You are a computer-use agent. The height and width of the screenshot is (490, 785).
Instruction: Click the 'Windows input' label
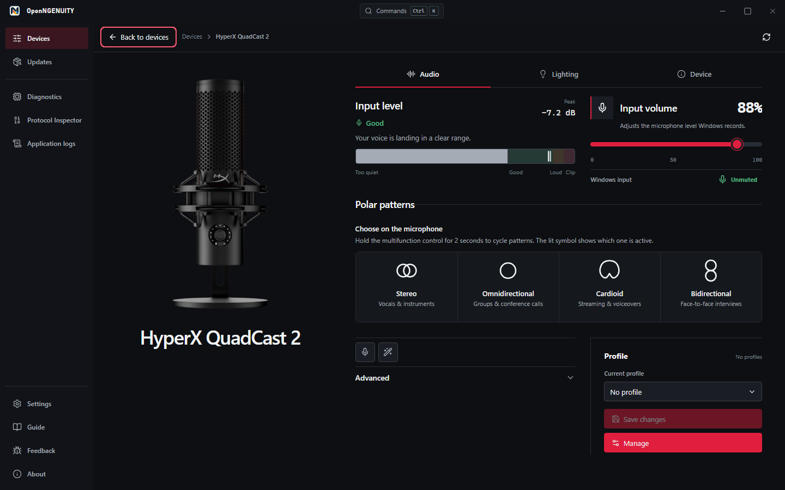(x=611, y=180)
